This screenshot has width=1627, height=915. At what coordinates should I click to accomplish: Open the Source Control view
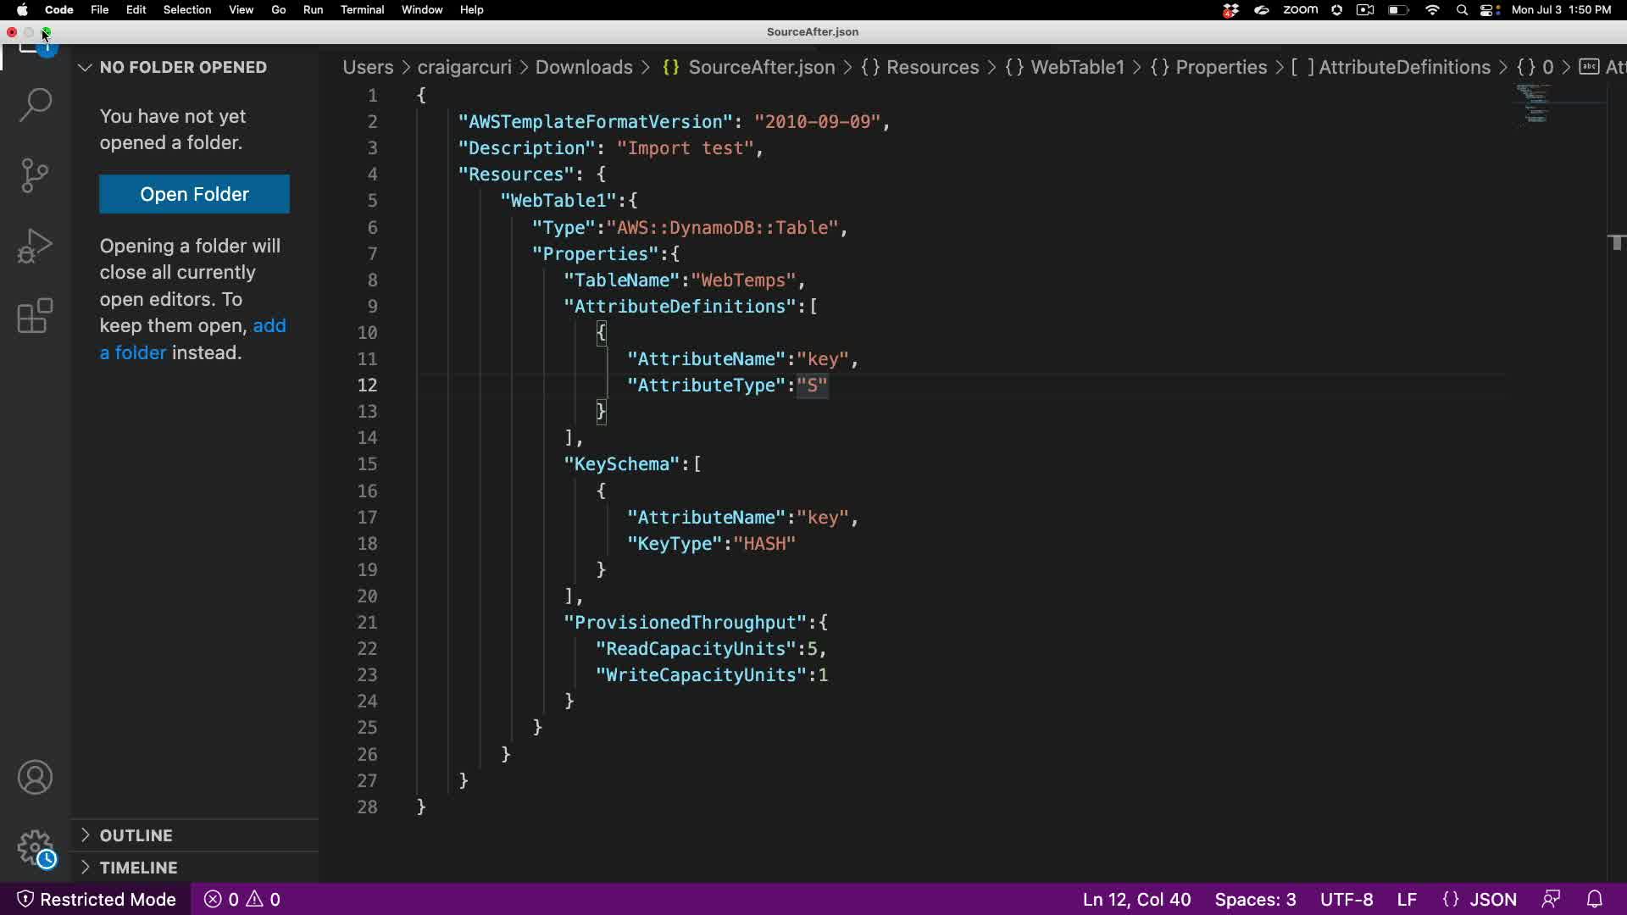[35, 175]
